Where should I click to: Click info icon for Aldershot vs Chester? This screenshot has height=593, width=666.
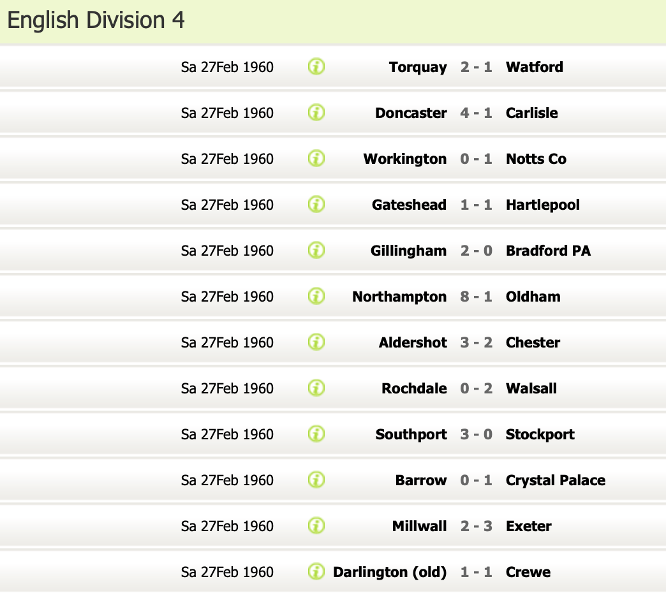[x=316, y=342]
